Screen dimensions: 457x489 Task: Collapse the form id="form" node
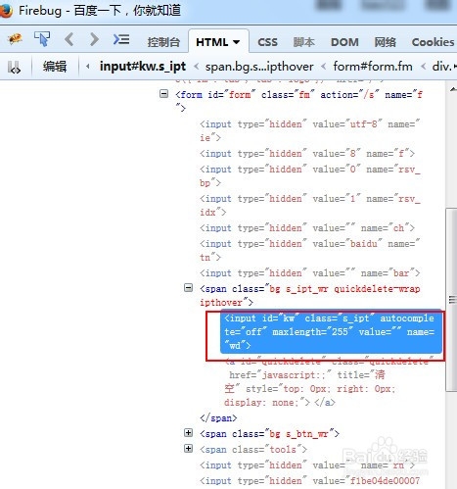click(x=163, y=94)
